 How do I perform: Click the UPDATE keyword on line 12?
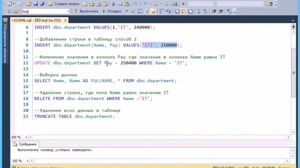tap(42, 63)
